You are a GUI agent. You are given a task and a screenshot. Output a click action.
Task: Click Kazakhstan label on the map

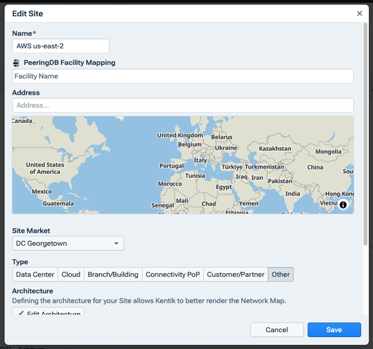[275, 148]
